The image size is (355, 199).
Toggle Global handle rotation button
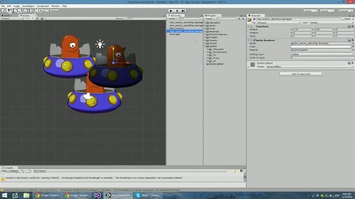[53, 11]
